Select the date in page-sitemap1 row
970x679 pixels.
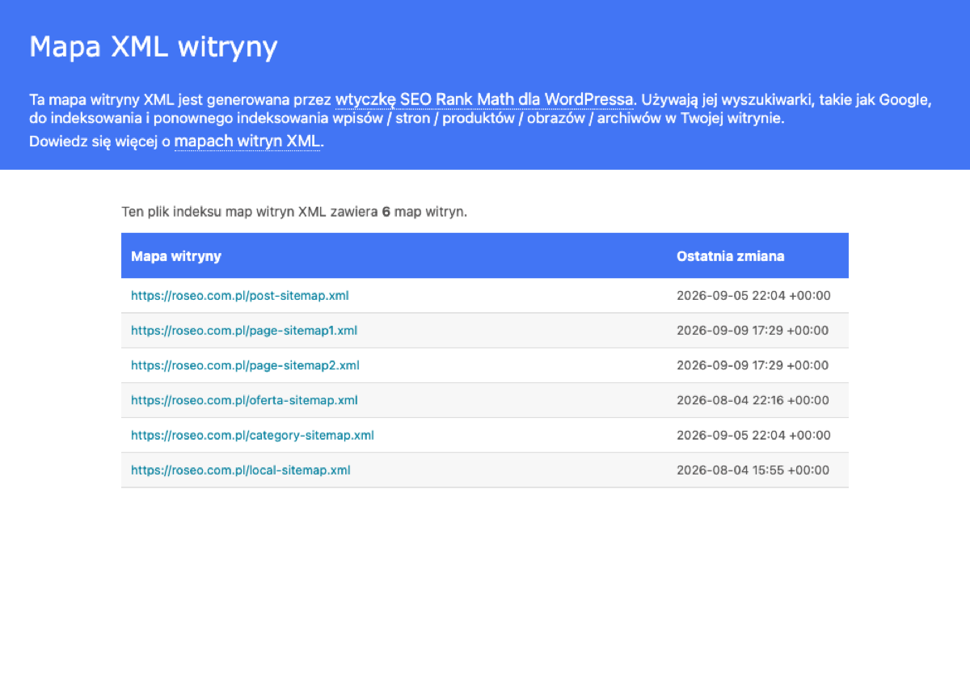tap(753, 331)
